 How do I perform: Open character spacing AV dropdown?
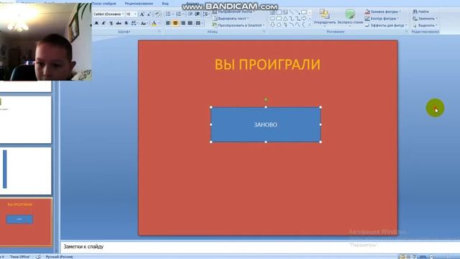click(x=134, y=23)
